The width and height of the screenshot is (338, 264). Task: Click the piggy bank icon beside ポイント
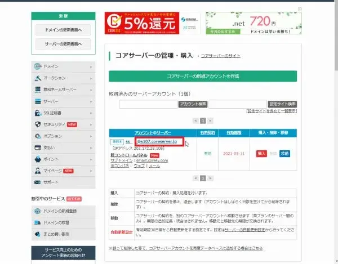pyautogui.click(x=38, y=159)
